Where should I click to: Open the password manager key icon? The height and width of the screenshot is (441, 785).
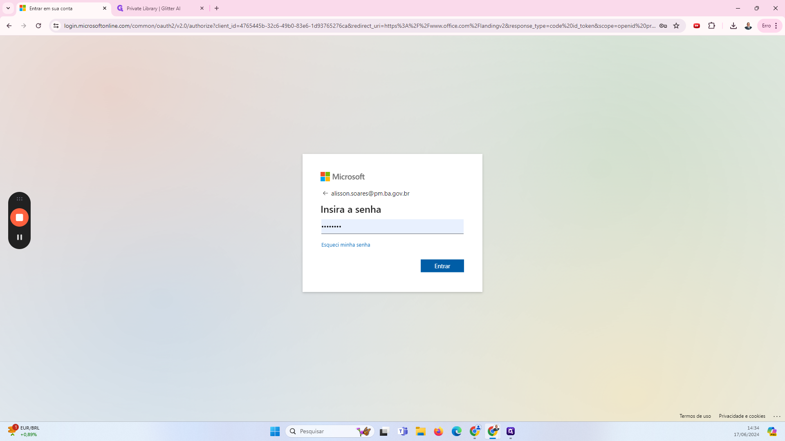pos(663,26)
